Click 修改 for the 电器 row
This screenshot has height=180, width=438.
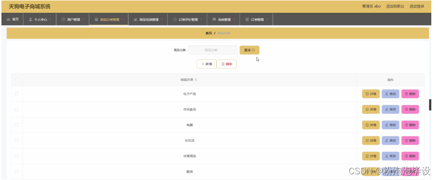click(391, 125)
